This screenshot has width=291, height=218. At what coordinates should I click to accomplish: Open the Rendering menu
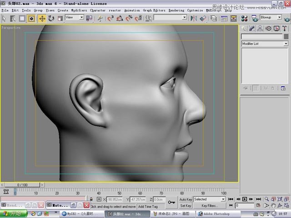(176, 10)
